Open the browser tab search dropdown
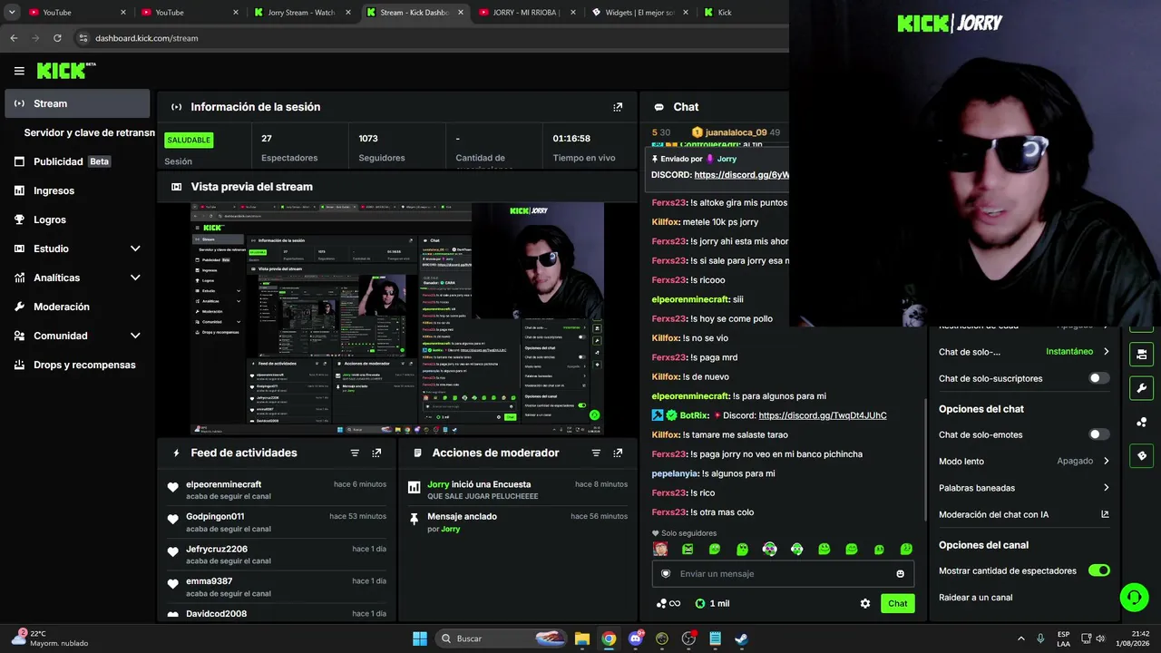 click(x=12, y=13)
